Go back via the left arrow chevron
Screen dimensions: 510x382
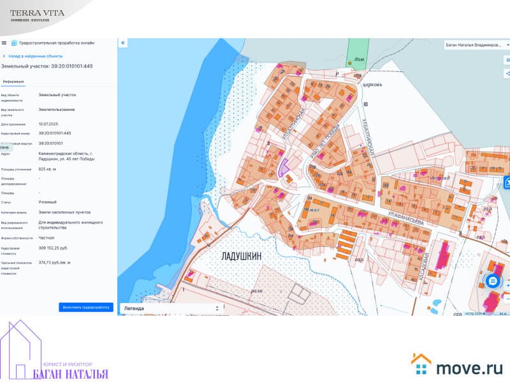point(4,56)
